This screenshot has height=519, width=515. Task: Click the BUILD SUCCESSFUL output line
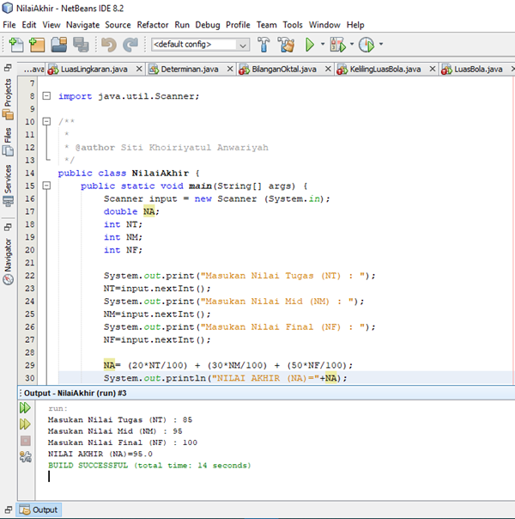pos(149,466)
